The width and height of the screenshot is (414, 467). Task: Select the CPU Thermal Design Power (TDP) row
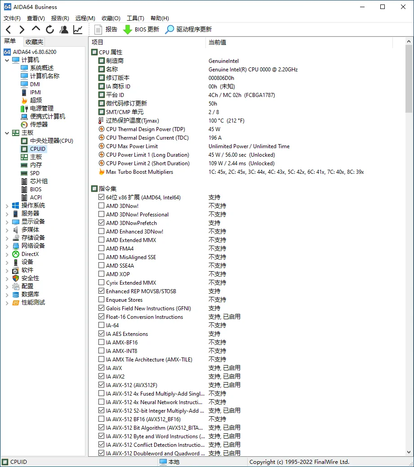coord(159,129)
